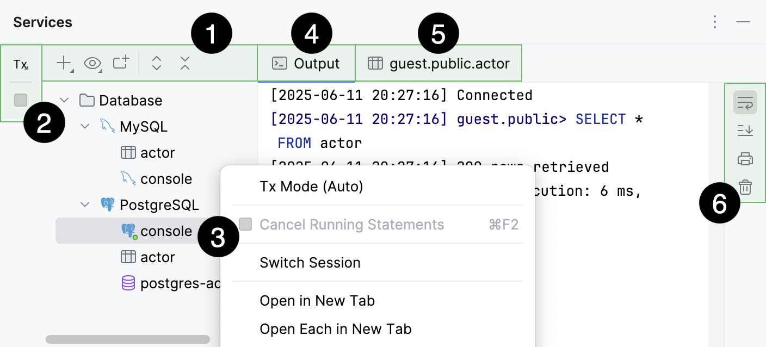Screen dimensions: 766x347
Task: Print the console output
Action: click(745, 159)
